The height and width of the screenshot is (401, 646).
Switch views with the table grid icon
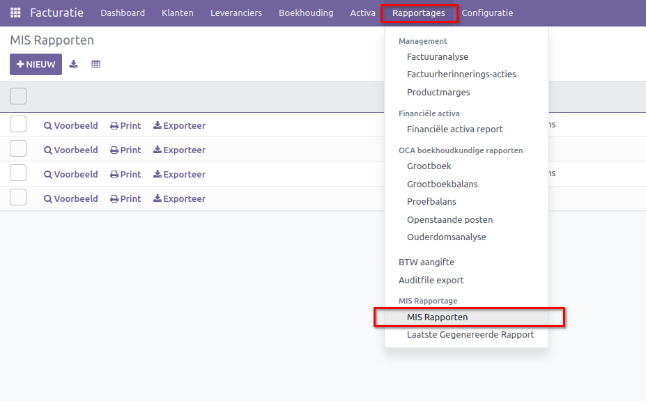pyautogui.click(x=95, y=64)
